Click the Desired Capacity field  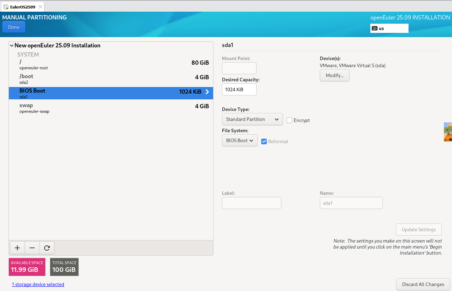click(239, 89)
